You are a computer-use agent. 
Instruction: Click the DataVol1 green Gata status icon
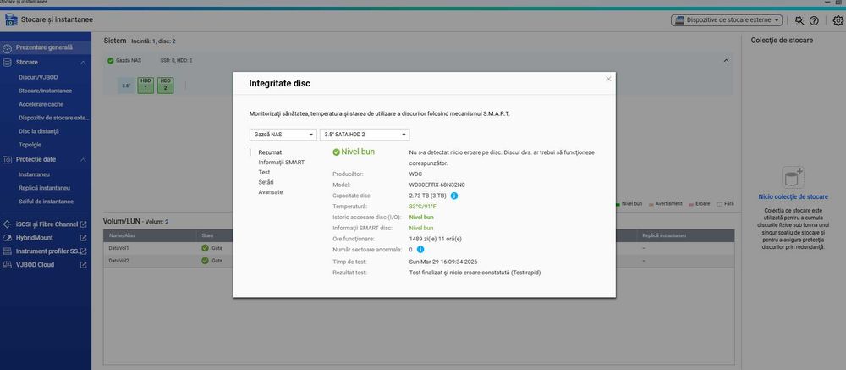tap(205, 248)
